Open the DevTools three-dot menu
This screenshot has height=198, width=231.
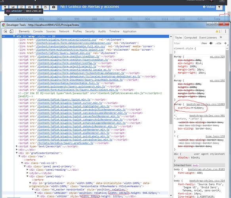[225, 31]
